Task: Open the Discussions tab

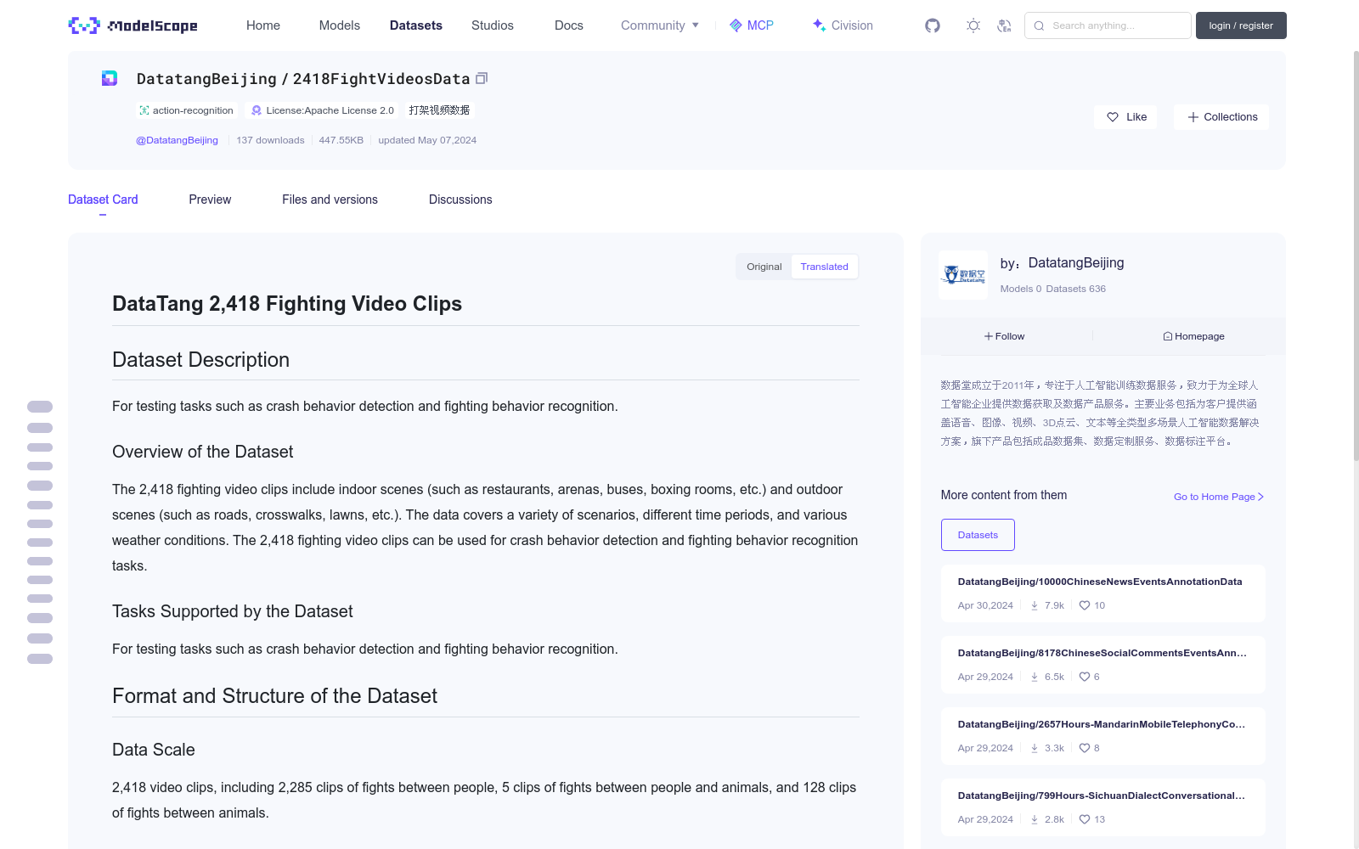Action: click(x=460, y=200)
